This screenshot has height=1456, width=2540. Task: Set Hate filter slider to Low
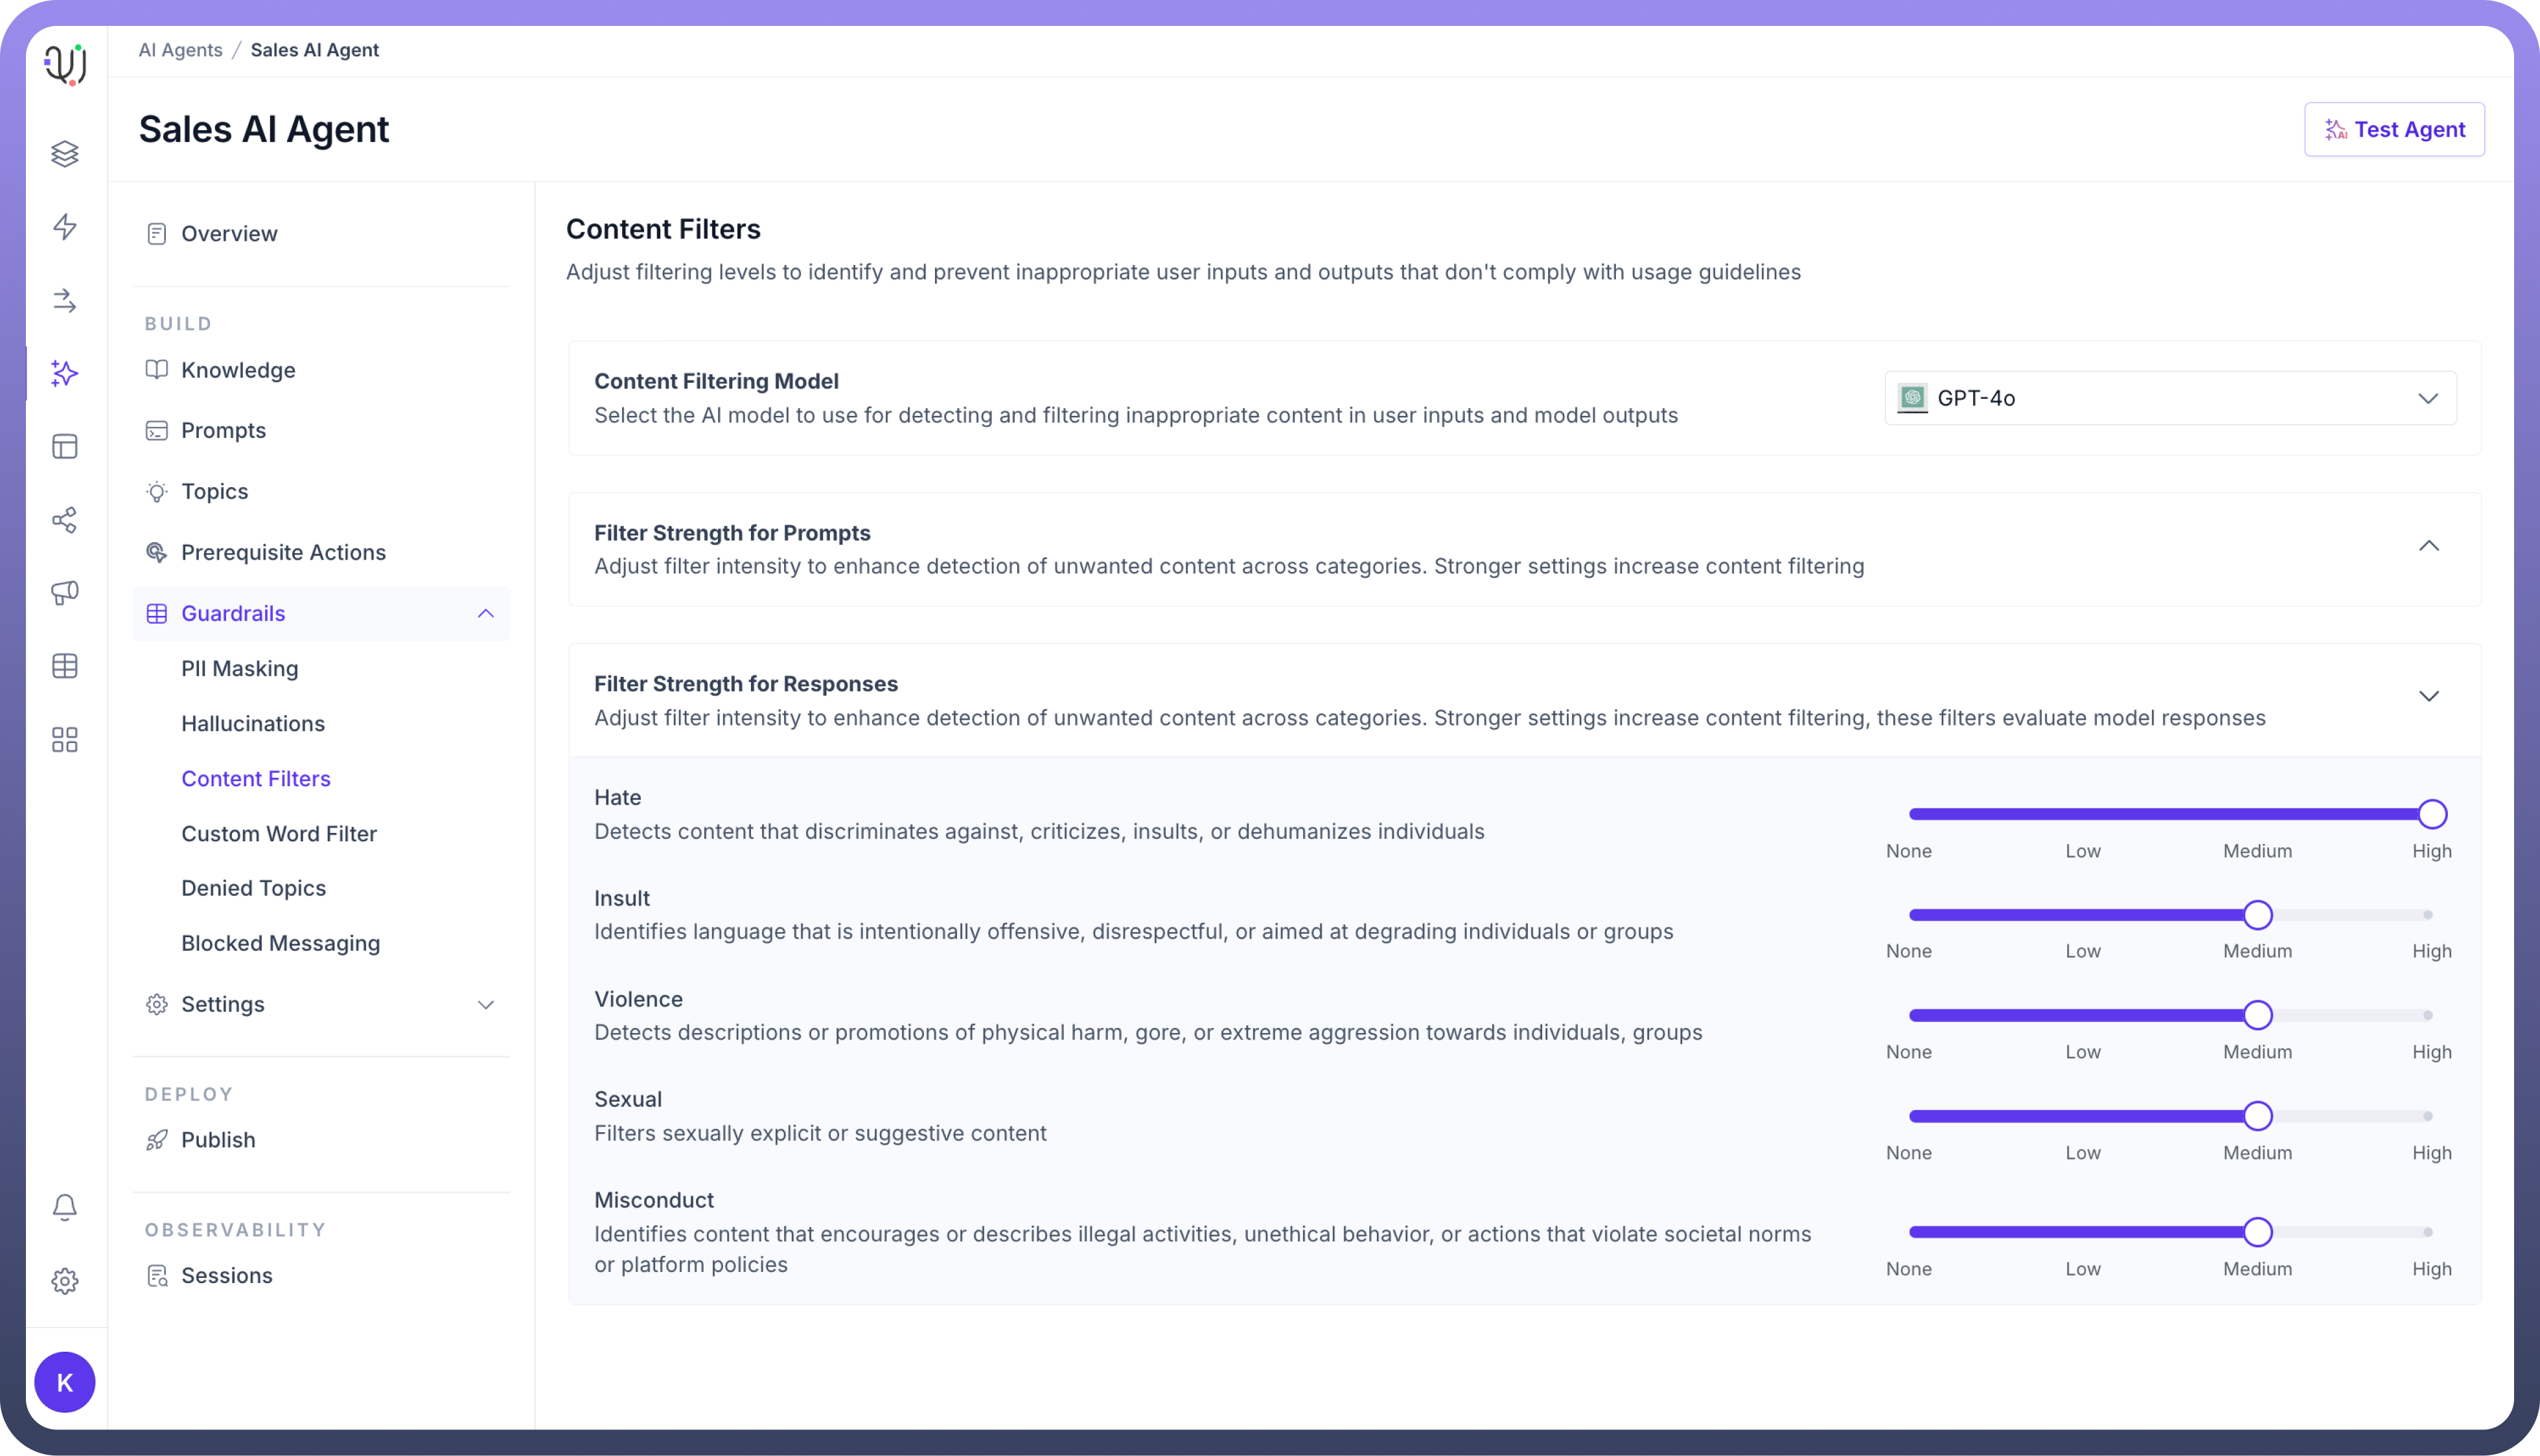pos(2083,814)
